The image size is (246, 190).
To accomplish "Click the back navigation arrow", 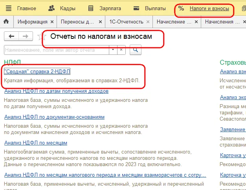I will [x=11, y=36].
